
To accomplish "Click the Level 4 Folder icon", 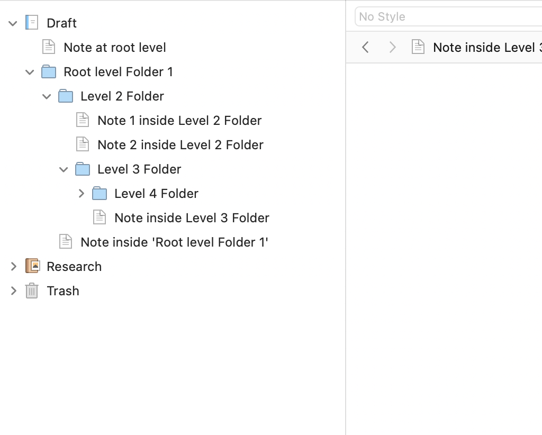I will coord(100,193).
